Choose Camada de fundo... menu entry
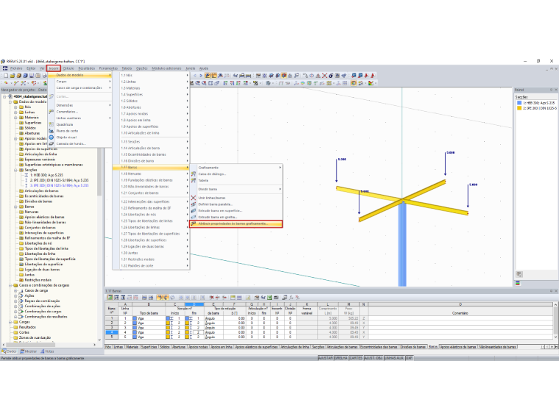 pos(80,143)
